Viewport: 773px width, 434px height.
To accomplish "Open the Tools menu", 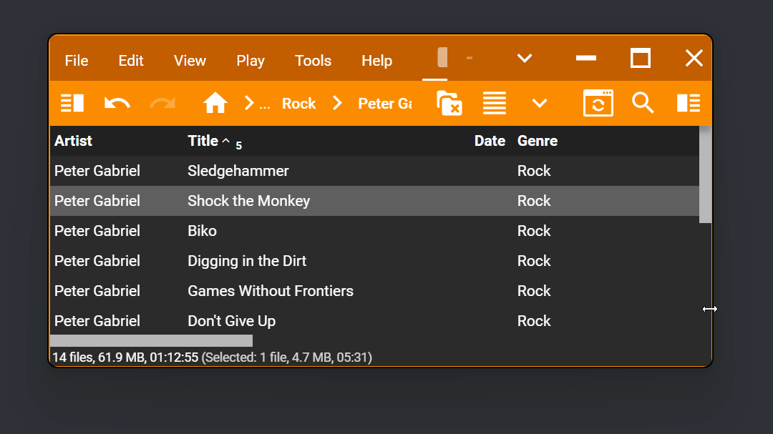I will [313, 61].
